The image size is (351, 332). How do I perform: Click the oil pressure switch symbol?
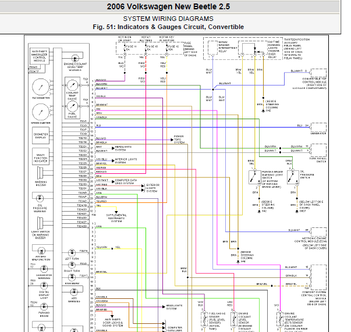(x=293, y=177)
